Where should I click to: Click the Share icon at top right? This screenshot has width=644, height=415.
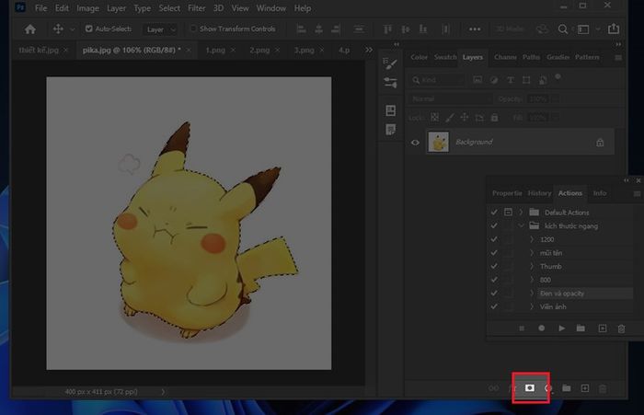(614, 29)
